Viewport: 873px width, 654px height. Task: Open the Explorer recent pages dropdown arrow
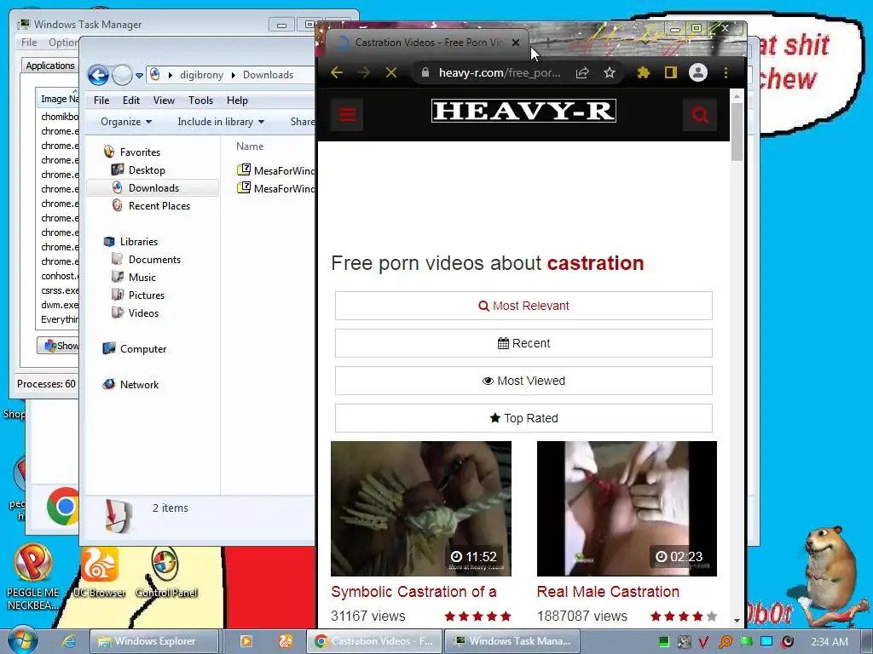pyautogui.click(x=139, y=76)
